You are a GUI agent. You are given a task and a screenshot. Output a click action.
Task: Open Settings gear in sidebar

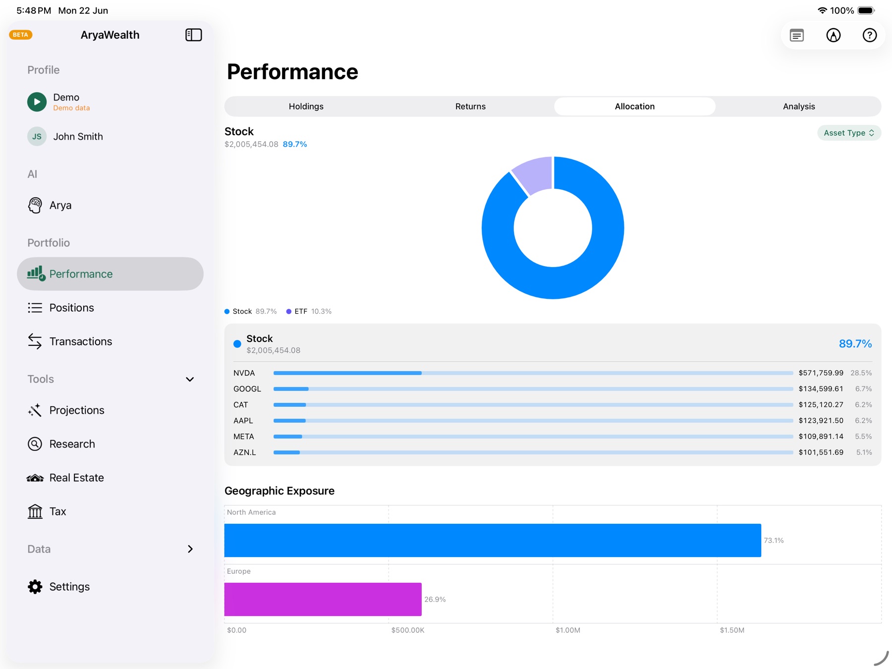pyautogui.click(x=35, y=587)
